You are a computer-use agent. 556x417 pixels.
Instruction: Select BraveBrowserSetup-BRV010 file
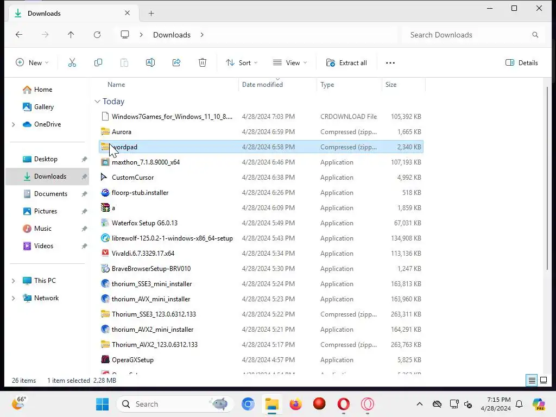261,269
